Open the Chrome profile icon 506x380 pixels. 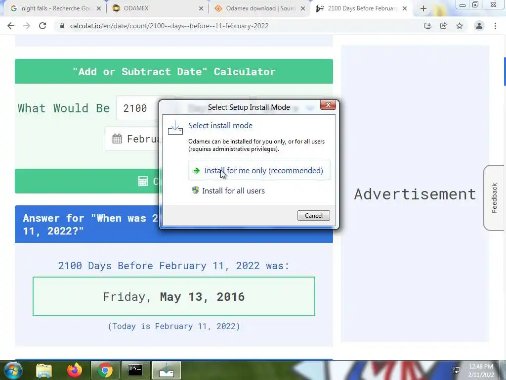tap(479, 26)
